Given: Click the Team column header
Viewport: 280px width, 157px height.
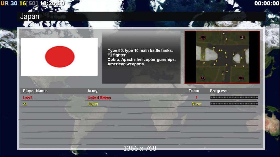Looking at the screenshot, I should pyautogui.click(x=194, y=91).
